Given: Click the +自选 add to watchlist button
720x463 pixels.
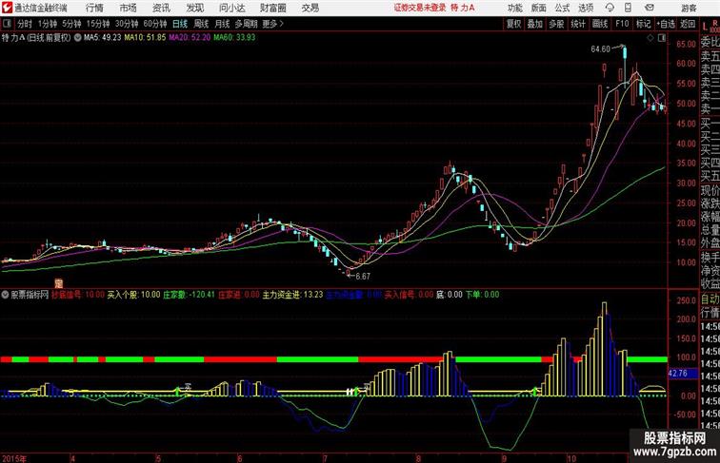Looking at the screenshot, I should pyautogui.click(x=666, y=24).
